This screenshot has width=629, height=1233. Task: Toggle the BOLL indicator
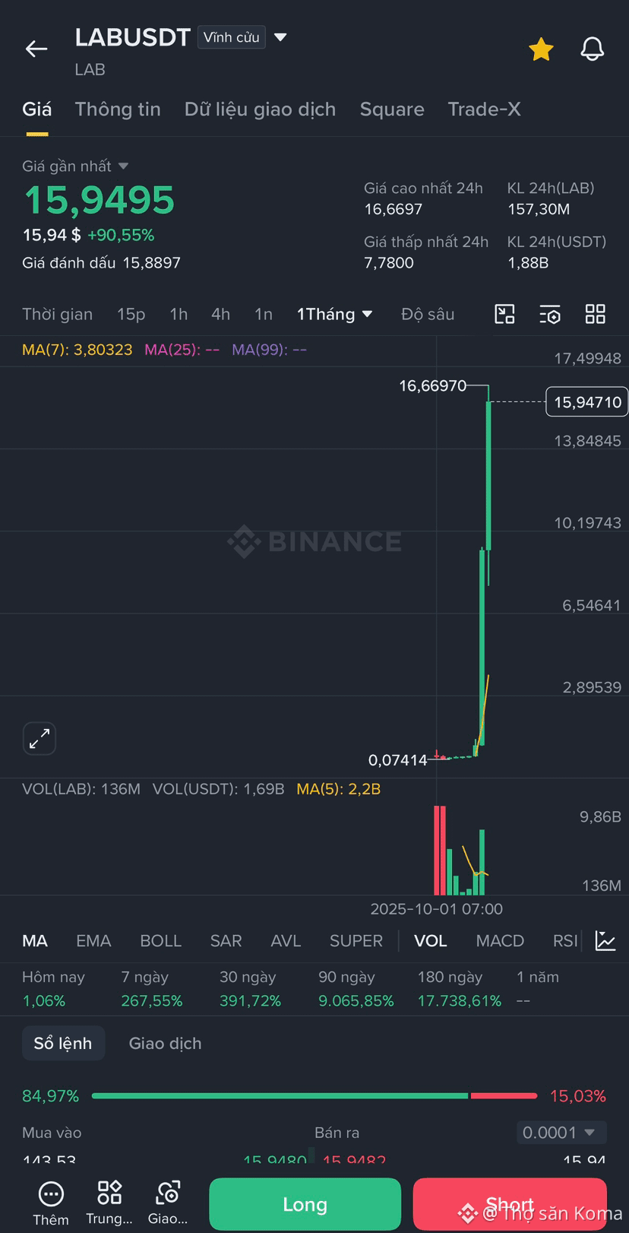click(x=160, y=941)
